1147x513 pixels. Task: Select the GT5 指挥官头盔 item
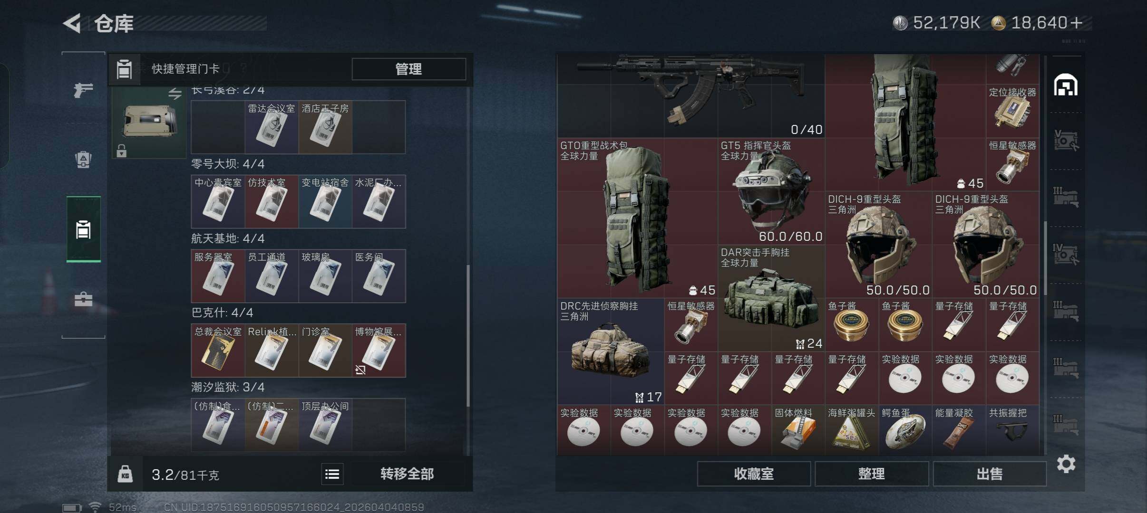pyautogui.click(x=771, y=191)
